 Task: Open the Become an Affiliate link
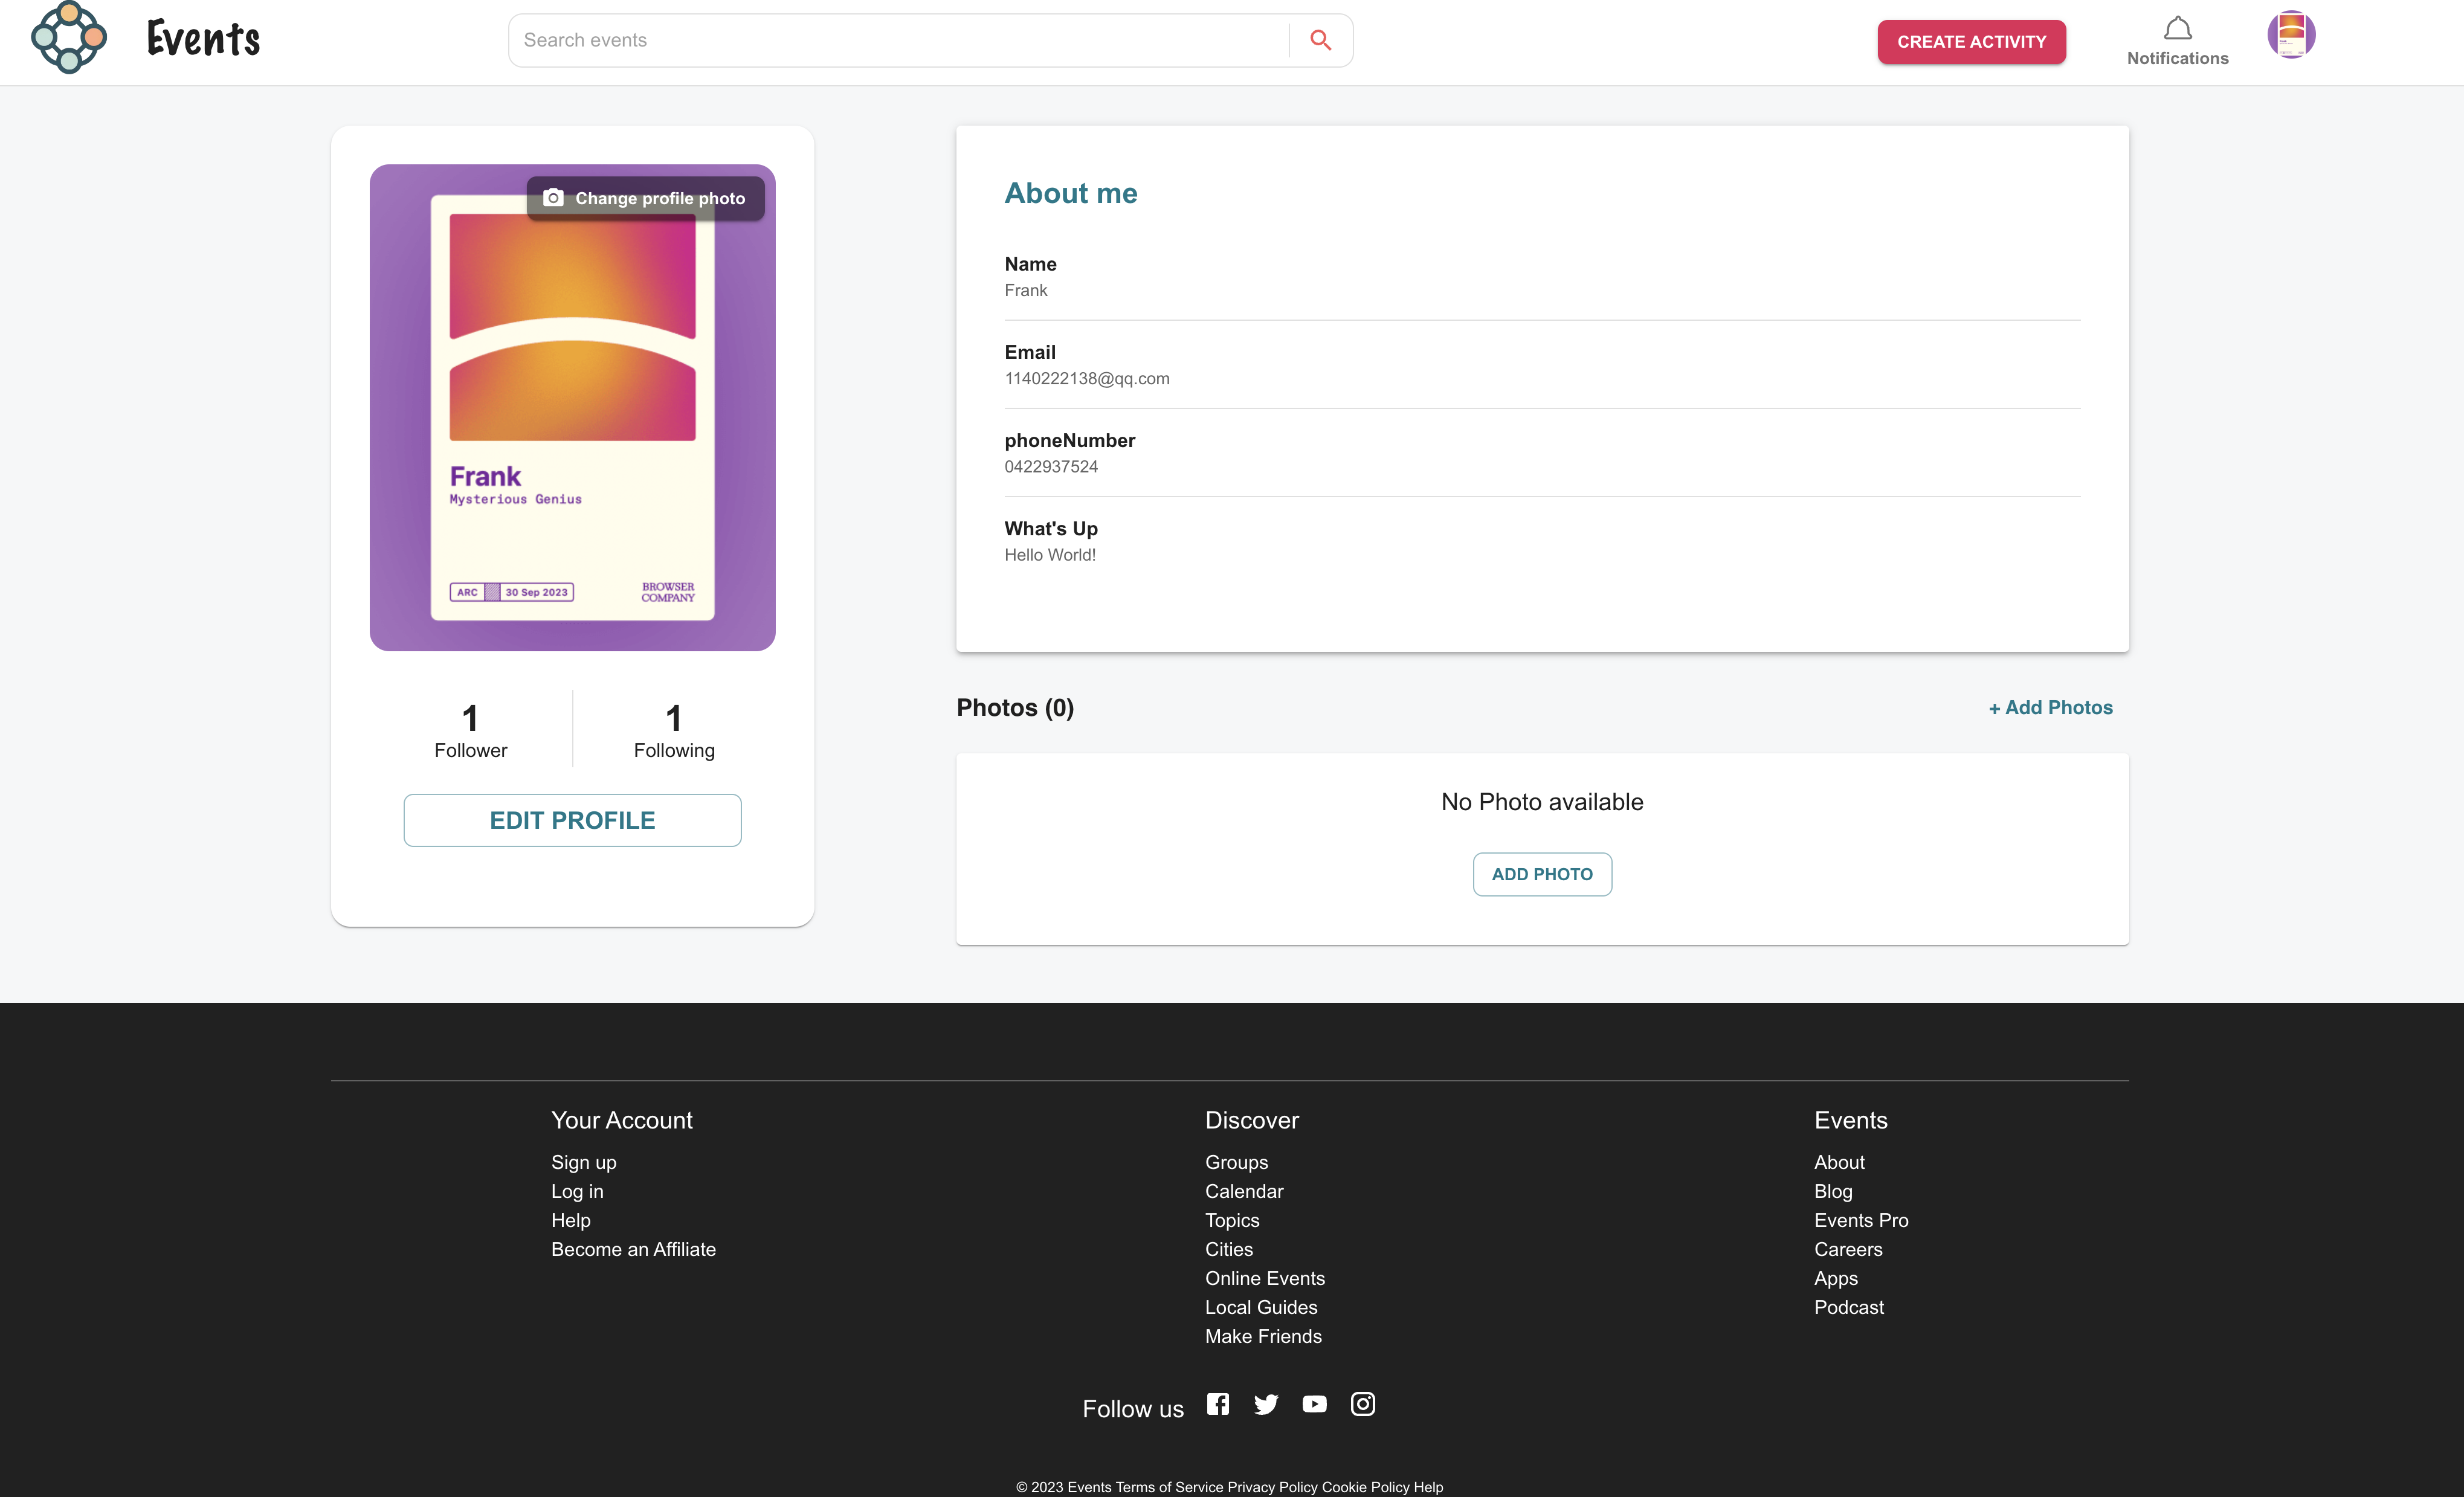(633, 1249)
